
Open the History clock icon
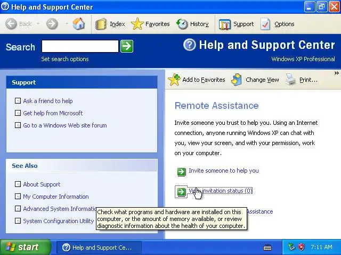click(182, 24)
